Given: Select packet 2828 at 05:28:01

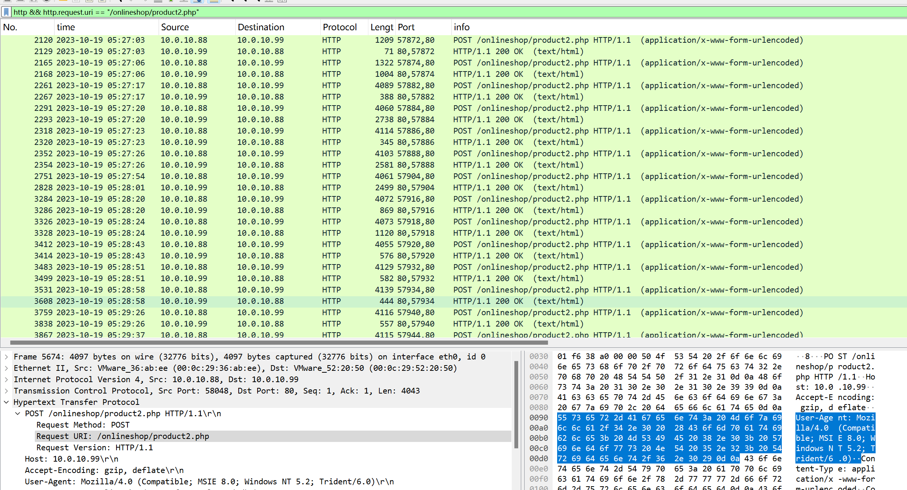Looking at the screenshot, I should (453, 188).
